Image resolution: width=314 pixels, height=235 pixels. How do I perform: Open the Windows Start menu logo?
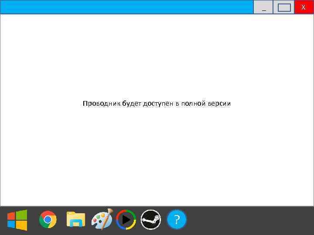(x=17, y=220)
